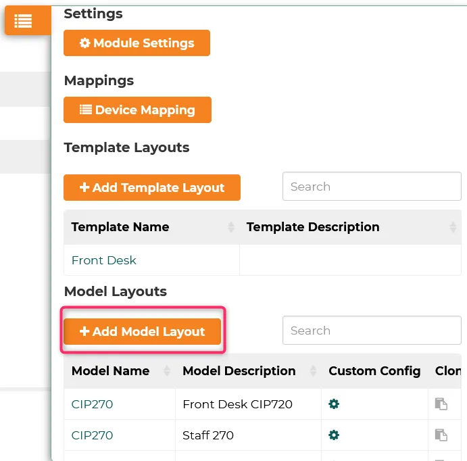Open CIP270 link in Front Desk CIP720 row
The width and height of the screenshot is (467, 461).
pyautogui.click(x=92, y=404)
